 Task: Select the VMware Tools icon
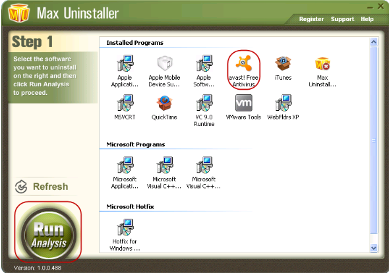244,103
